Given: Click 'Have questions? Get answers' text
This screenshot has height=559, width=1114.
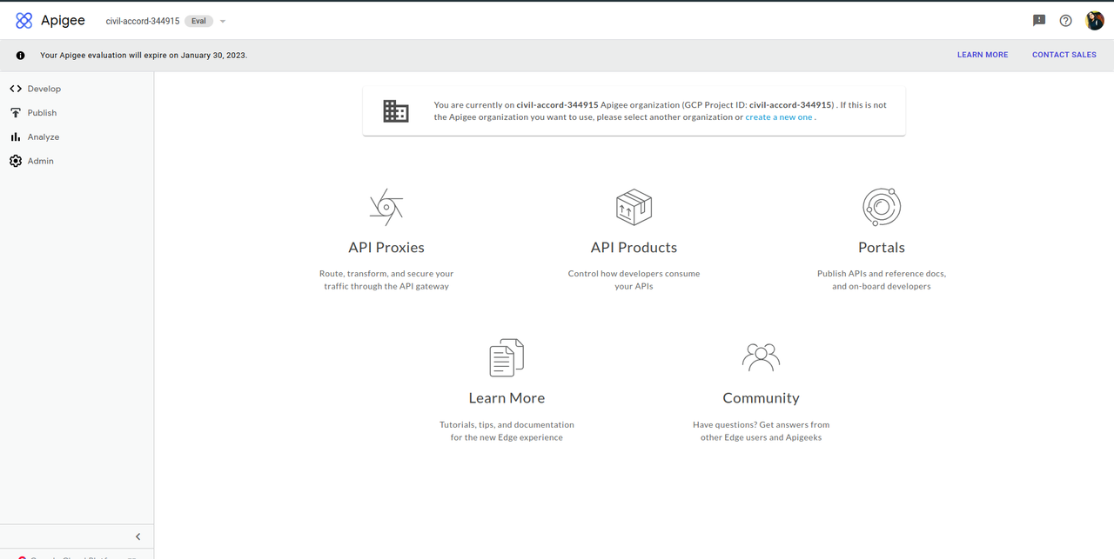Looking at the screenshot, I should tap(761, 431).
